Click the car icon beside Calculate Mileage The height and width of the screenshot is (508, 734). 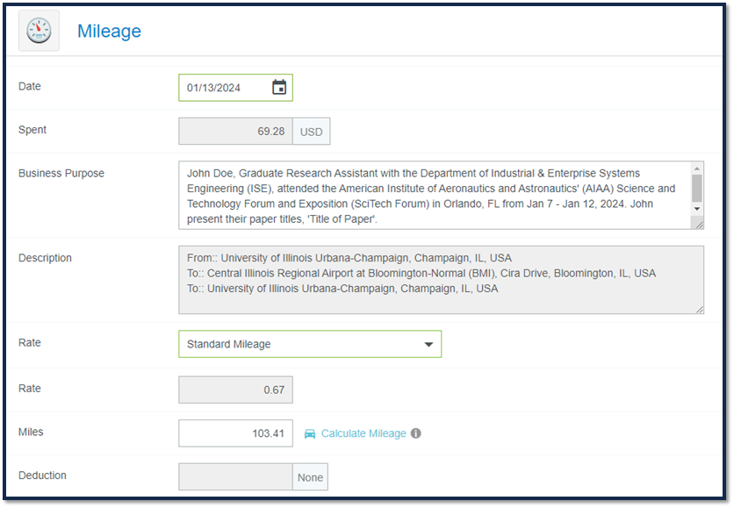(x=310, y=433)
